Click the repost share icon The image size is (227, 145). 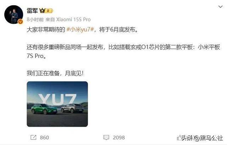(33, 137)
